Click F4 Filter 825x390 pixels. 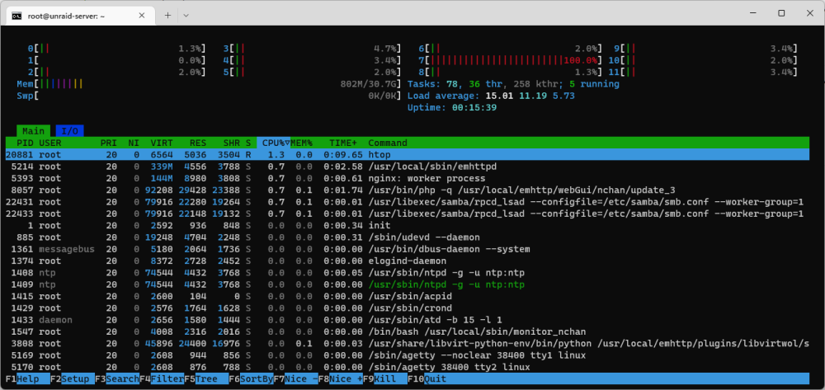point(162,379)
